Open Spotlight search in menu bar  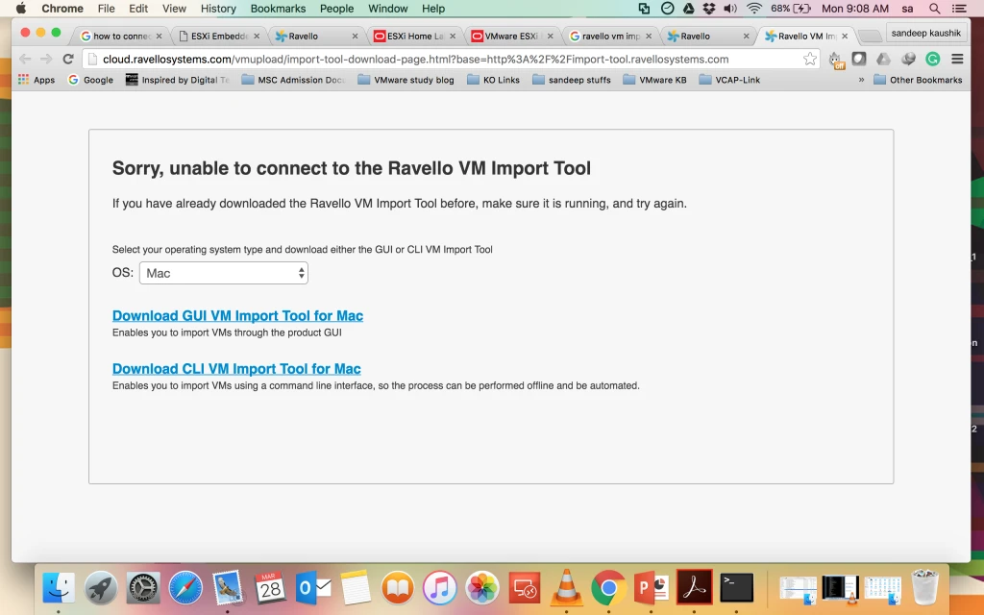click(934, 9)
